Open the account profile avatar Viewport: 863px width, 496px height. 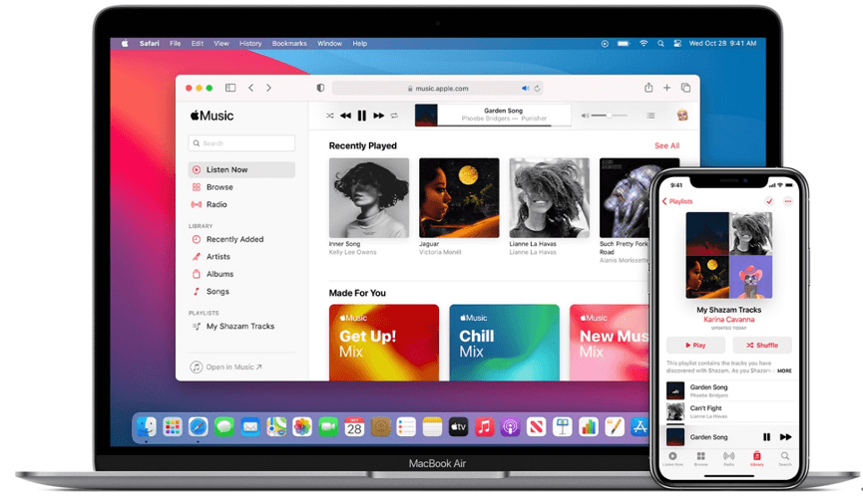[682, 116]
